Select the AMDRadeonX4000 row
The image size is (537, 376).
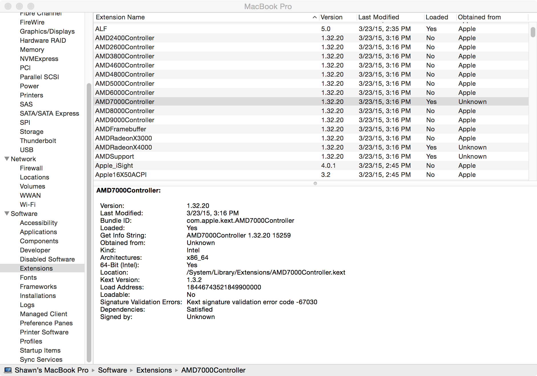point(311,147)
